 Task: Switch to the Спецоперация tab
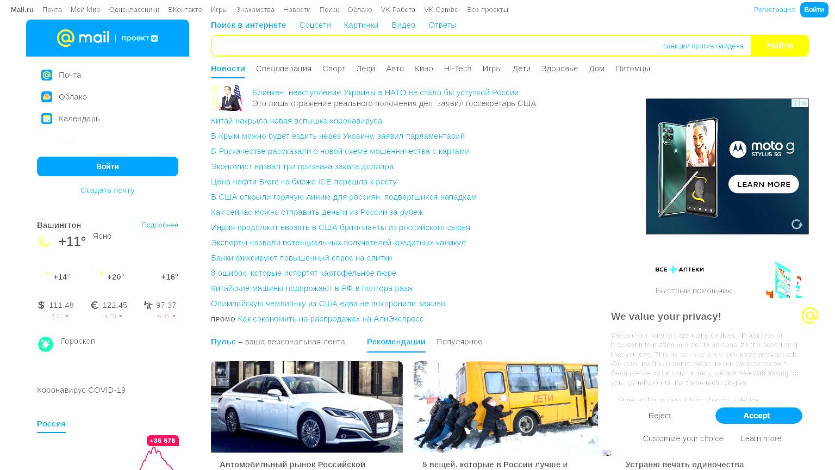pos(284,69)
